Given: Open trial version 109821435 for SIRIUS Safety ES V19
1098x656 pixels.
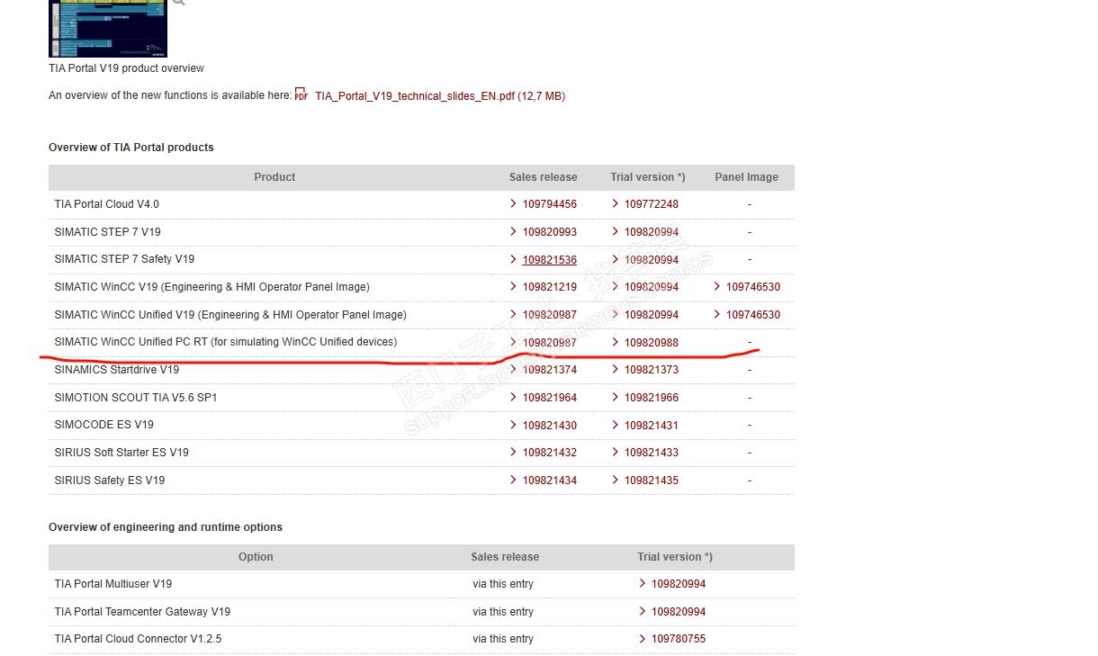Looking at the screenshot, I should coord(652,481).
